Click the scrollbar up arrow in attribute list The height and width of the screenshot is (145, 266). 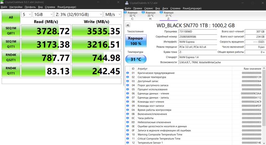tap(264, 68)
